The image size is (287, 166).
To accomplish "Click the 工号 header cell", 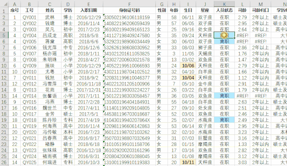I will click(29, 10).
